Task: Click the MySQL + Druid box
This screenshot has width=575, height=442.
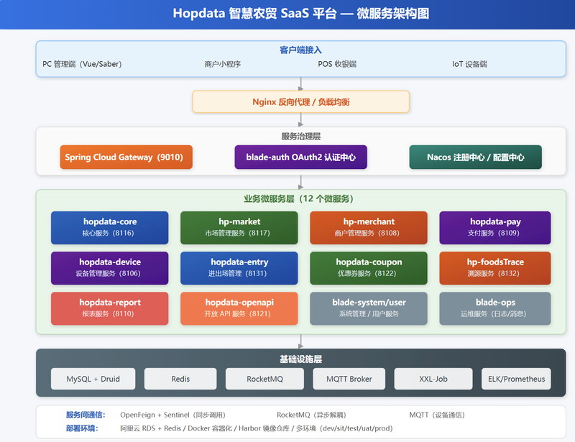Action: point(93,379)
